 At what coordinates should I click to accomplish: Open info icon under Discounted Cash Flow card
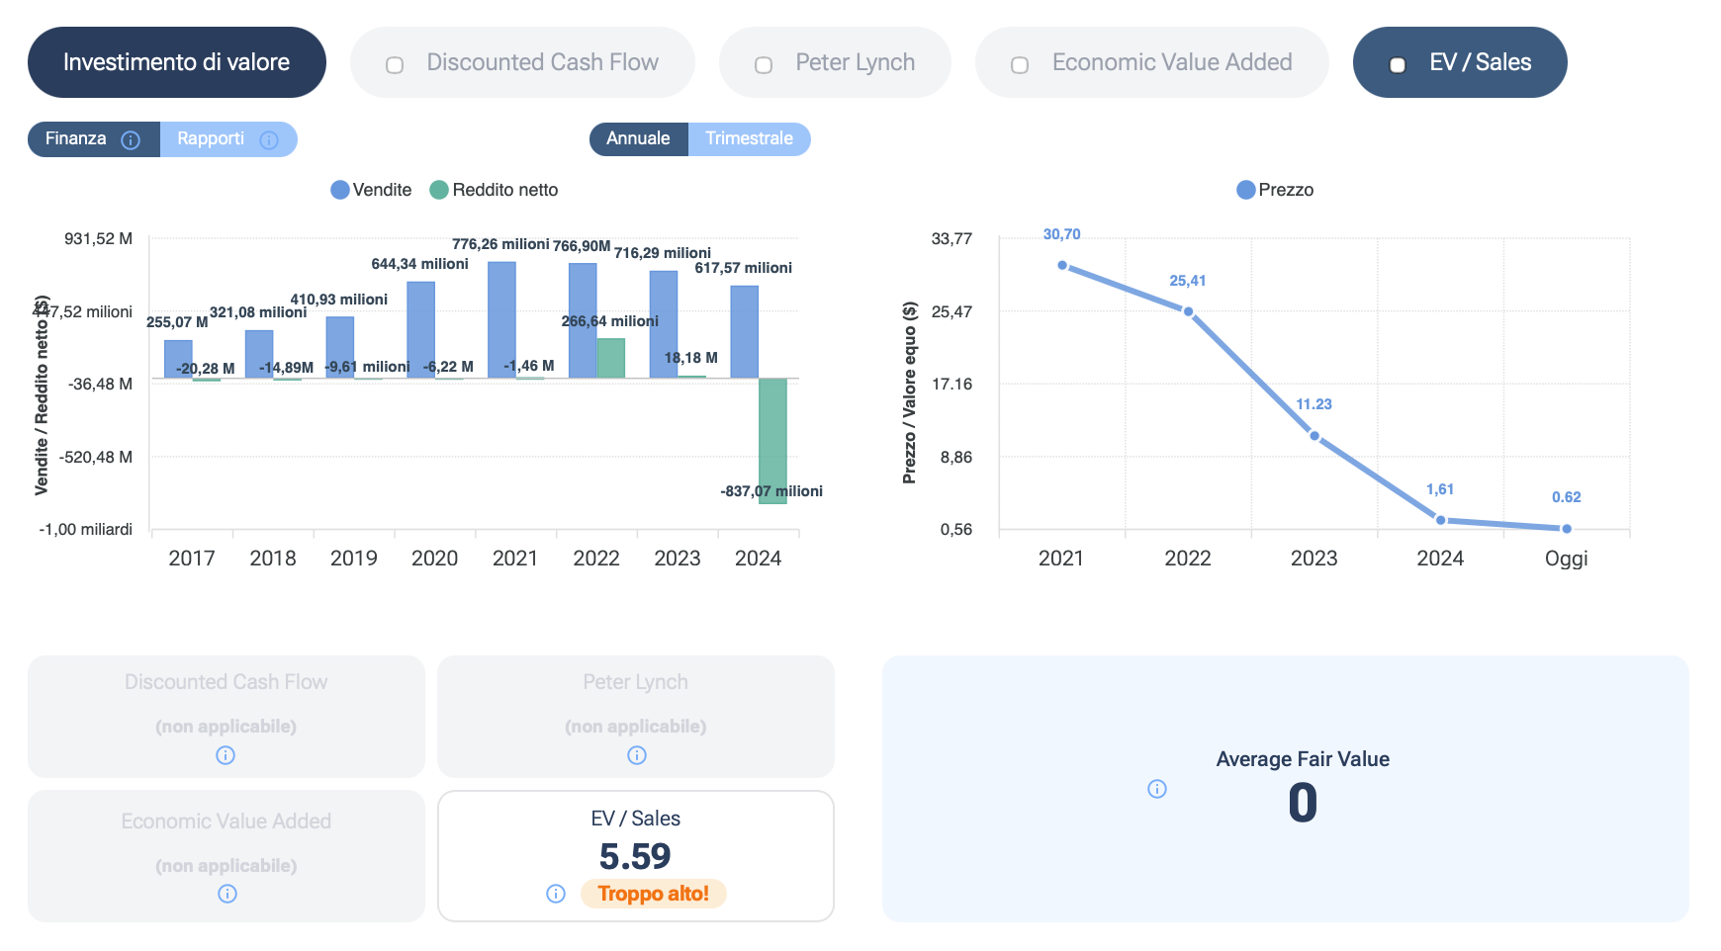click(x=226, y=755)
